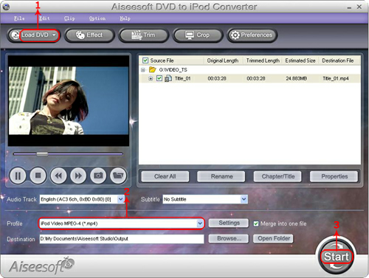This screenshot has height=278, width=369.
Task: Close the converter window
Action: click(x=359, y=7)
